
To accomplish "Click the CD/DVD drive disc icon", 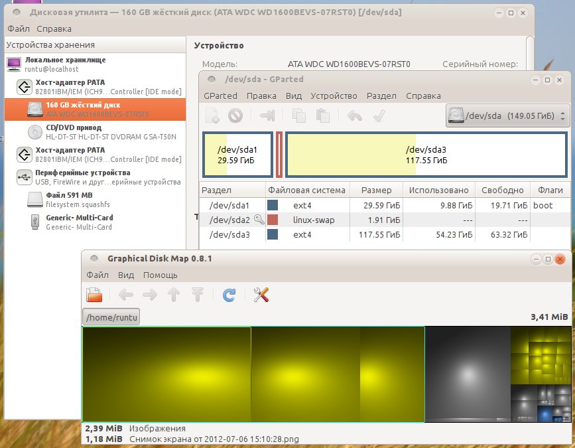I will 35,132.
